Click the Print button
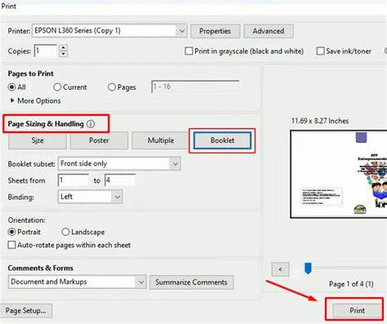The width and height of the screenshot is (387, 324). point(357,310)
